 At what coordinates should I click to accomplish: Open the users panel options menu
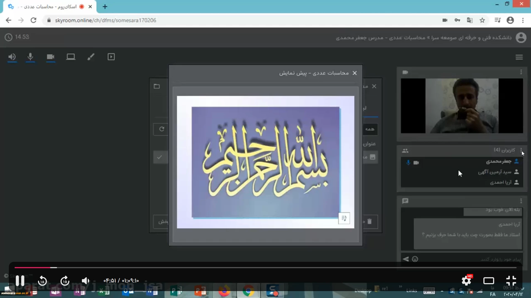[x=521, y=150]
